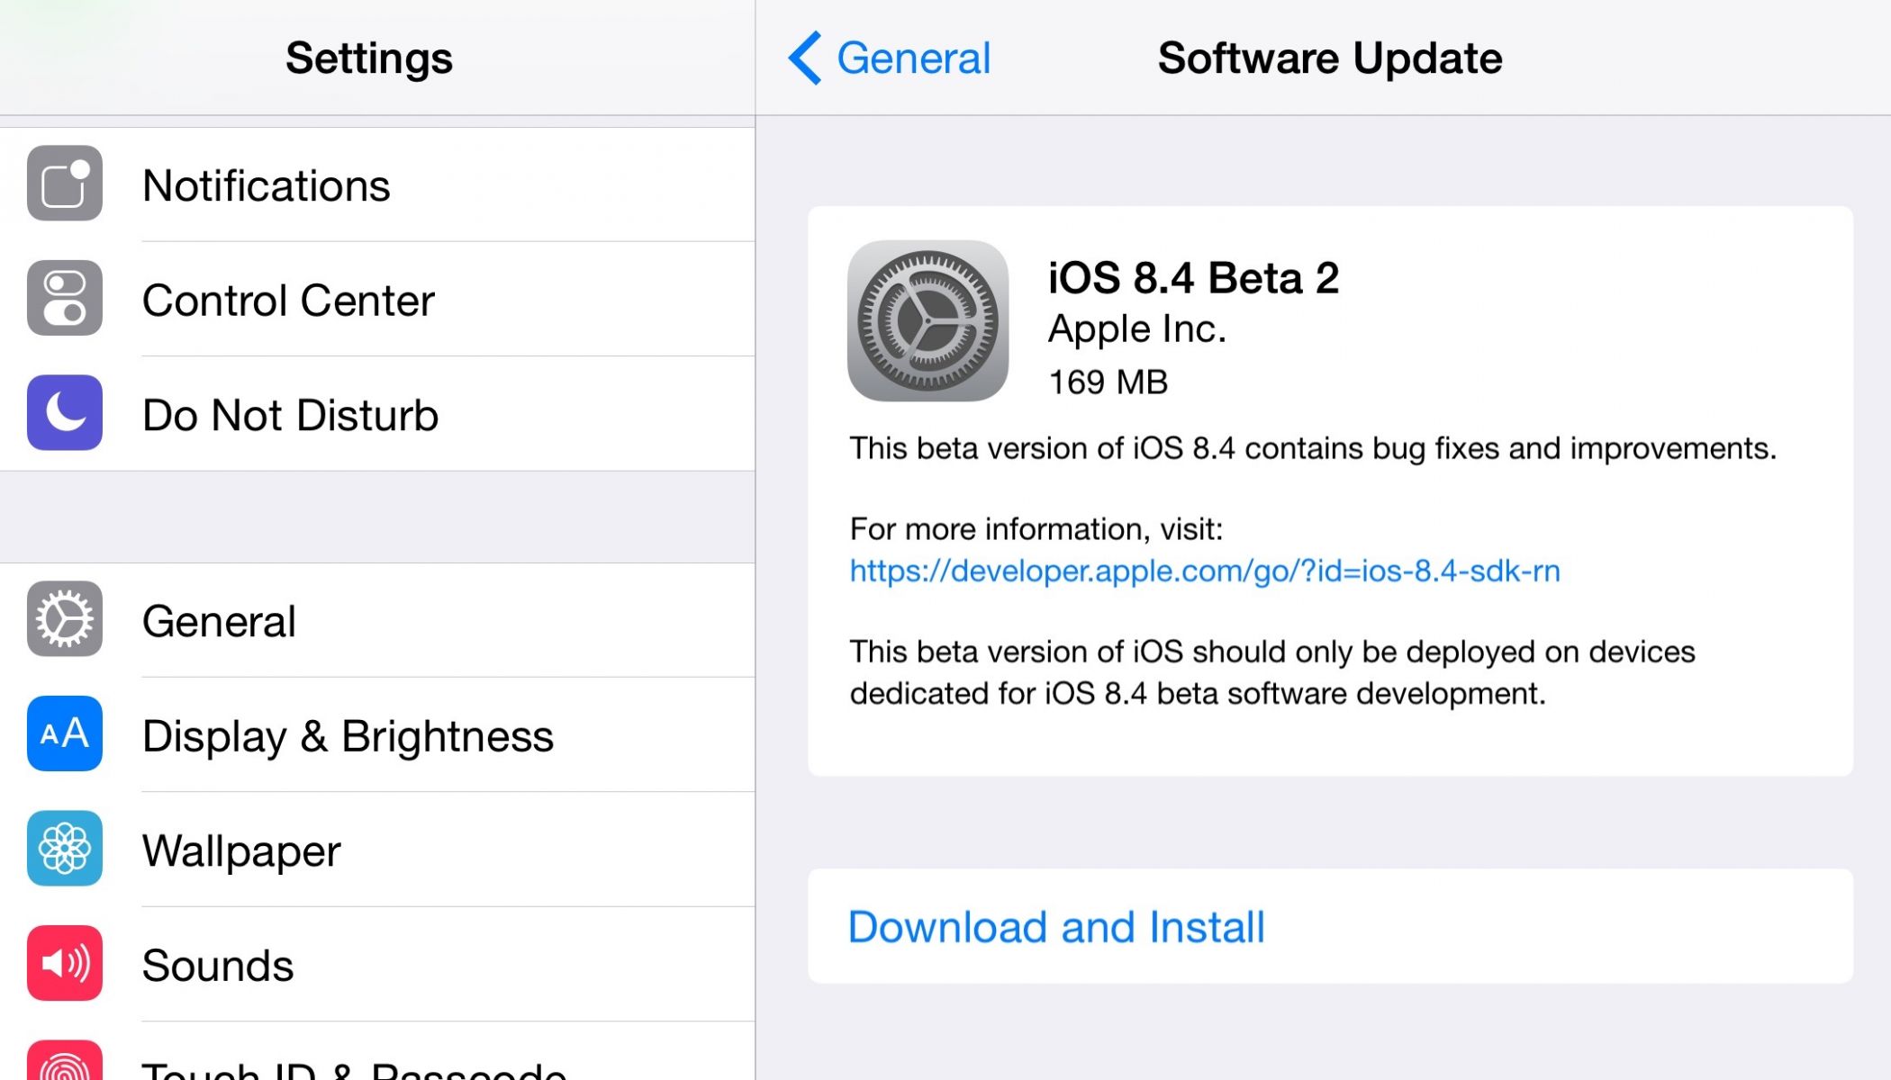Tap the Display & Brightness AA icon
Viewport: 1891px width, 1080px height.
click(64, 733)
